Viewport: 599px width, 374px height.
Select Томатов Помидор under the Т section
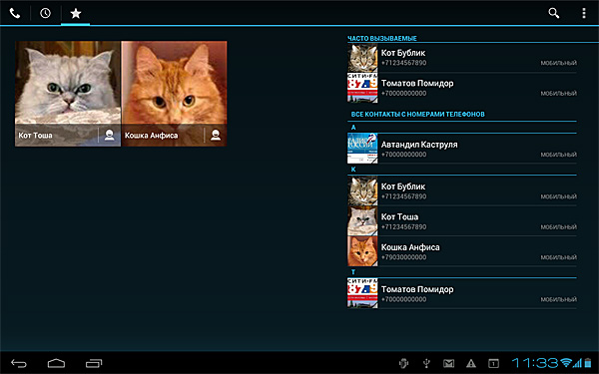(x=462, y=293)
